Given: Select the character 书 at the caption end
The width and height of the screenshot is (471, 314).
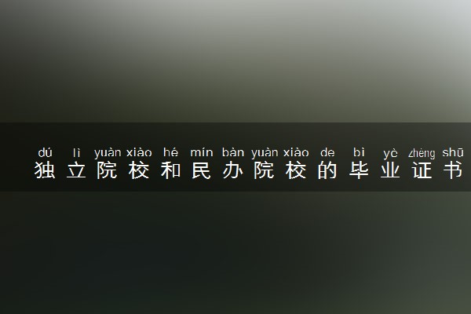Looking at the screenshot, I should [x=453, y=170].
